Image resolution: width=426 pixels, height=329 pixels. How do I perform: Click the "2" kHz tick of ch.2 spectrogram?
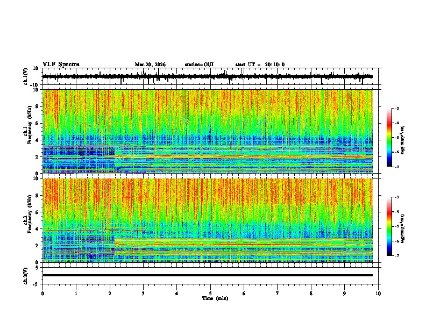[x=38, y=246]
